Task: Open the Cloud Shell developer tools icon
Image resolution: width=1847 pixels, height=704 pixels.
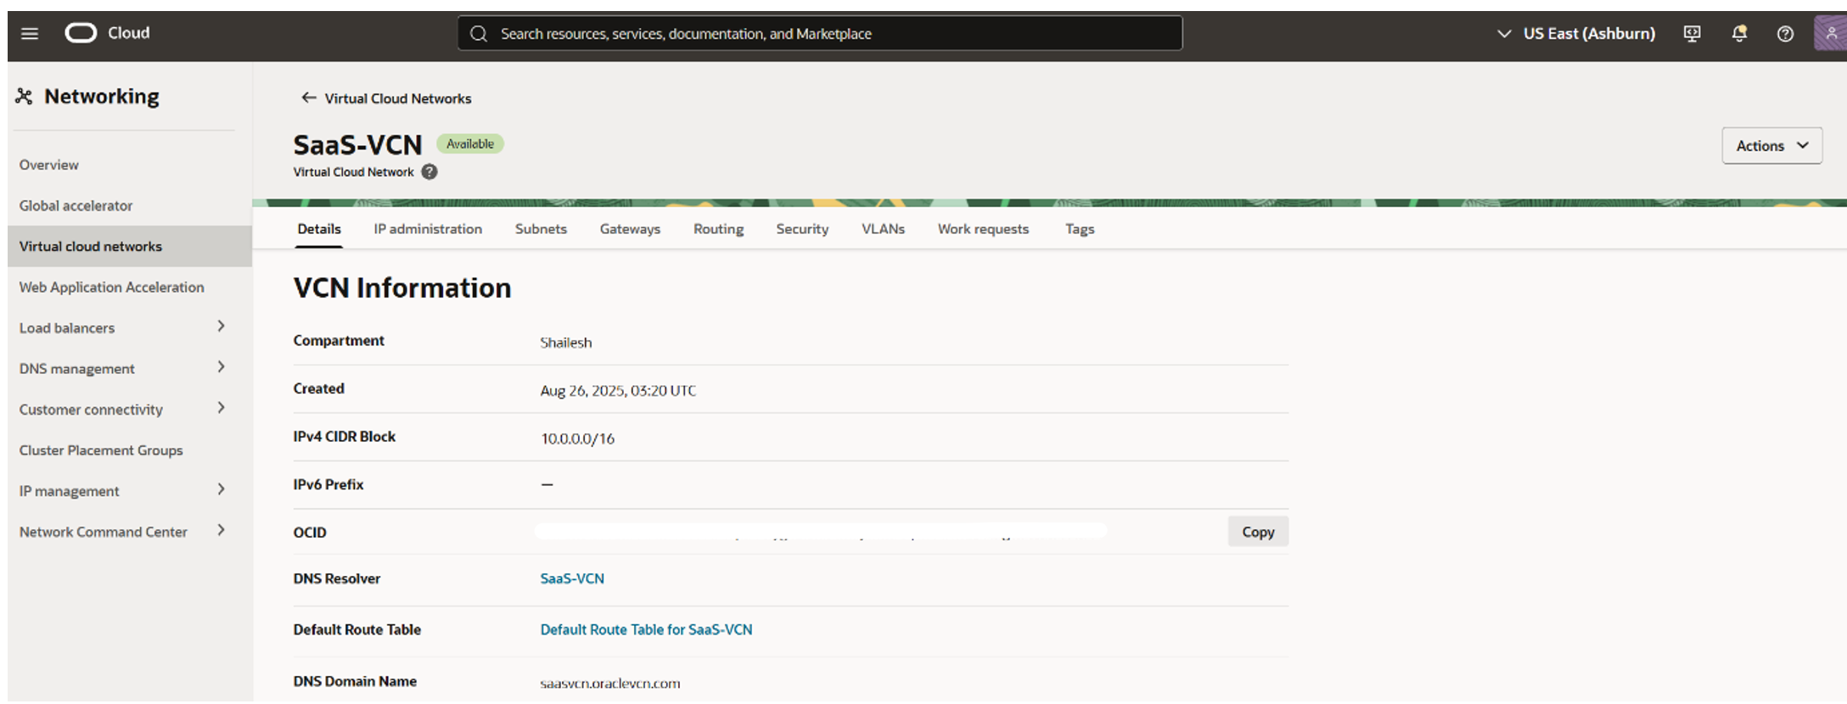Action: [x=1692, y=34]
